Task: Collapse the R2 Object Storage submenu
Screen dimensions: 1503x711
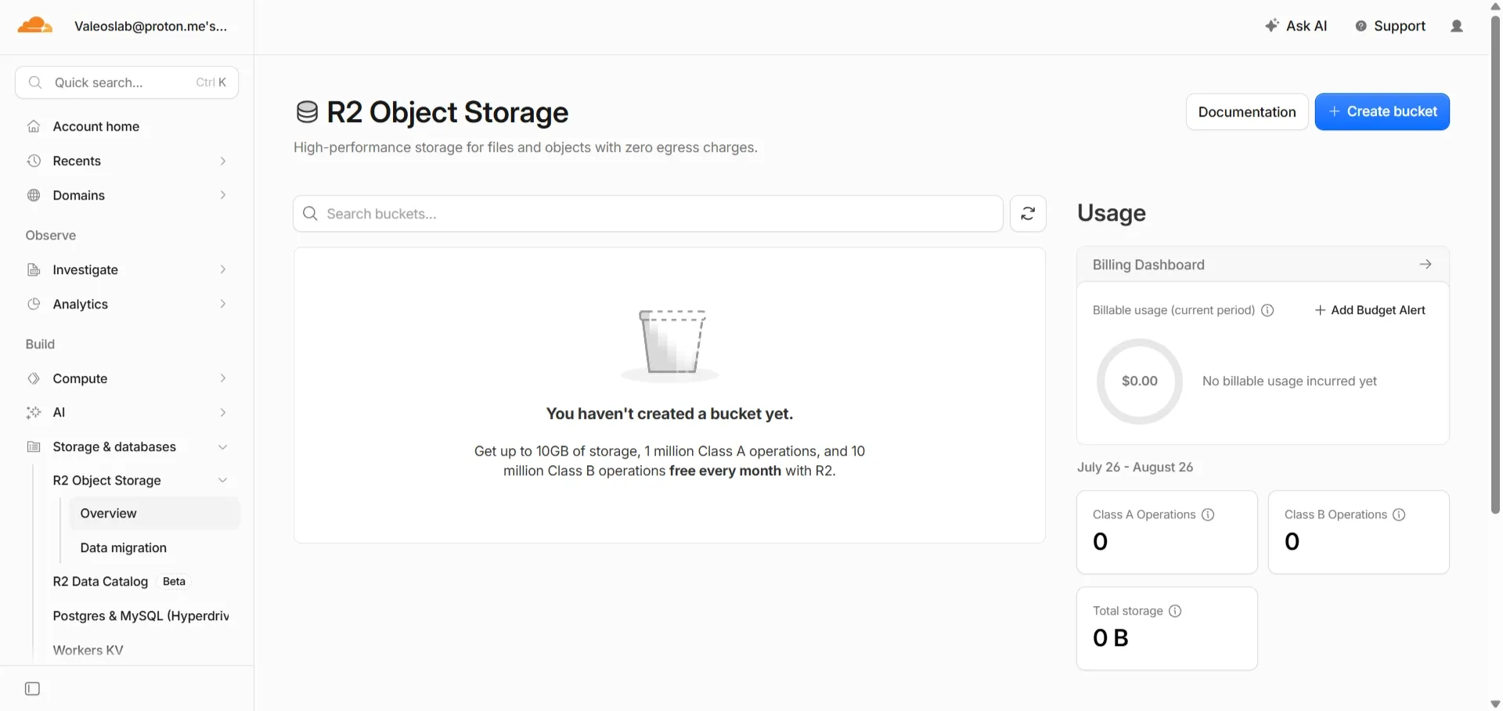Action: (x=223, y=480)
